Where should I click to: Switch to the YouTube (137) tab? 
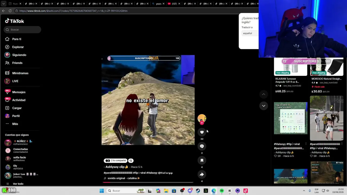coord(173,4)
